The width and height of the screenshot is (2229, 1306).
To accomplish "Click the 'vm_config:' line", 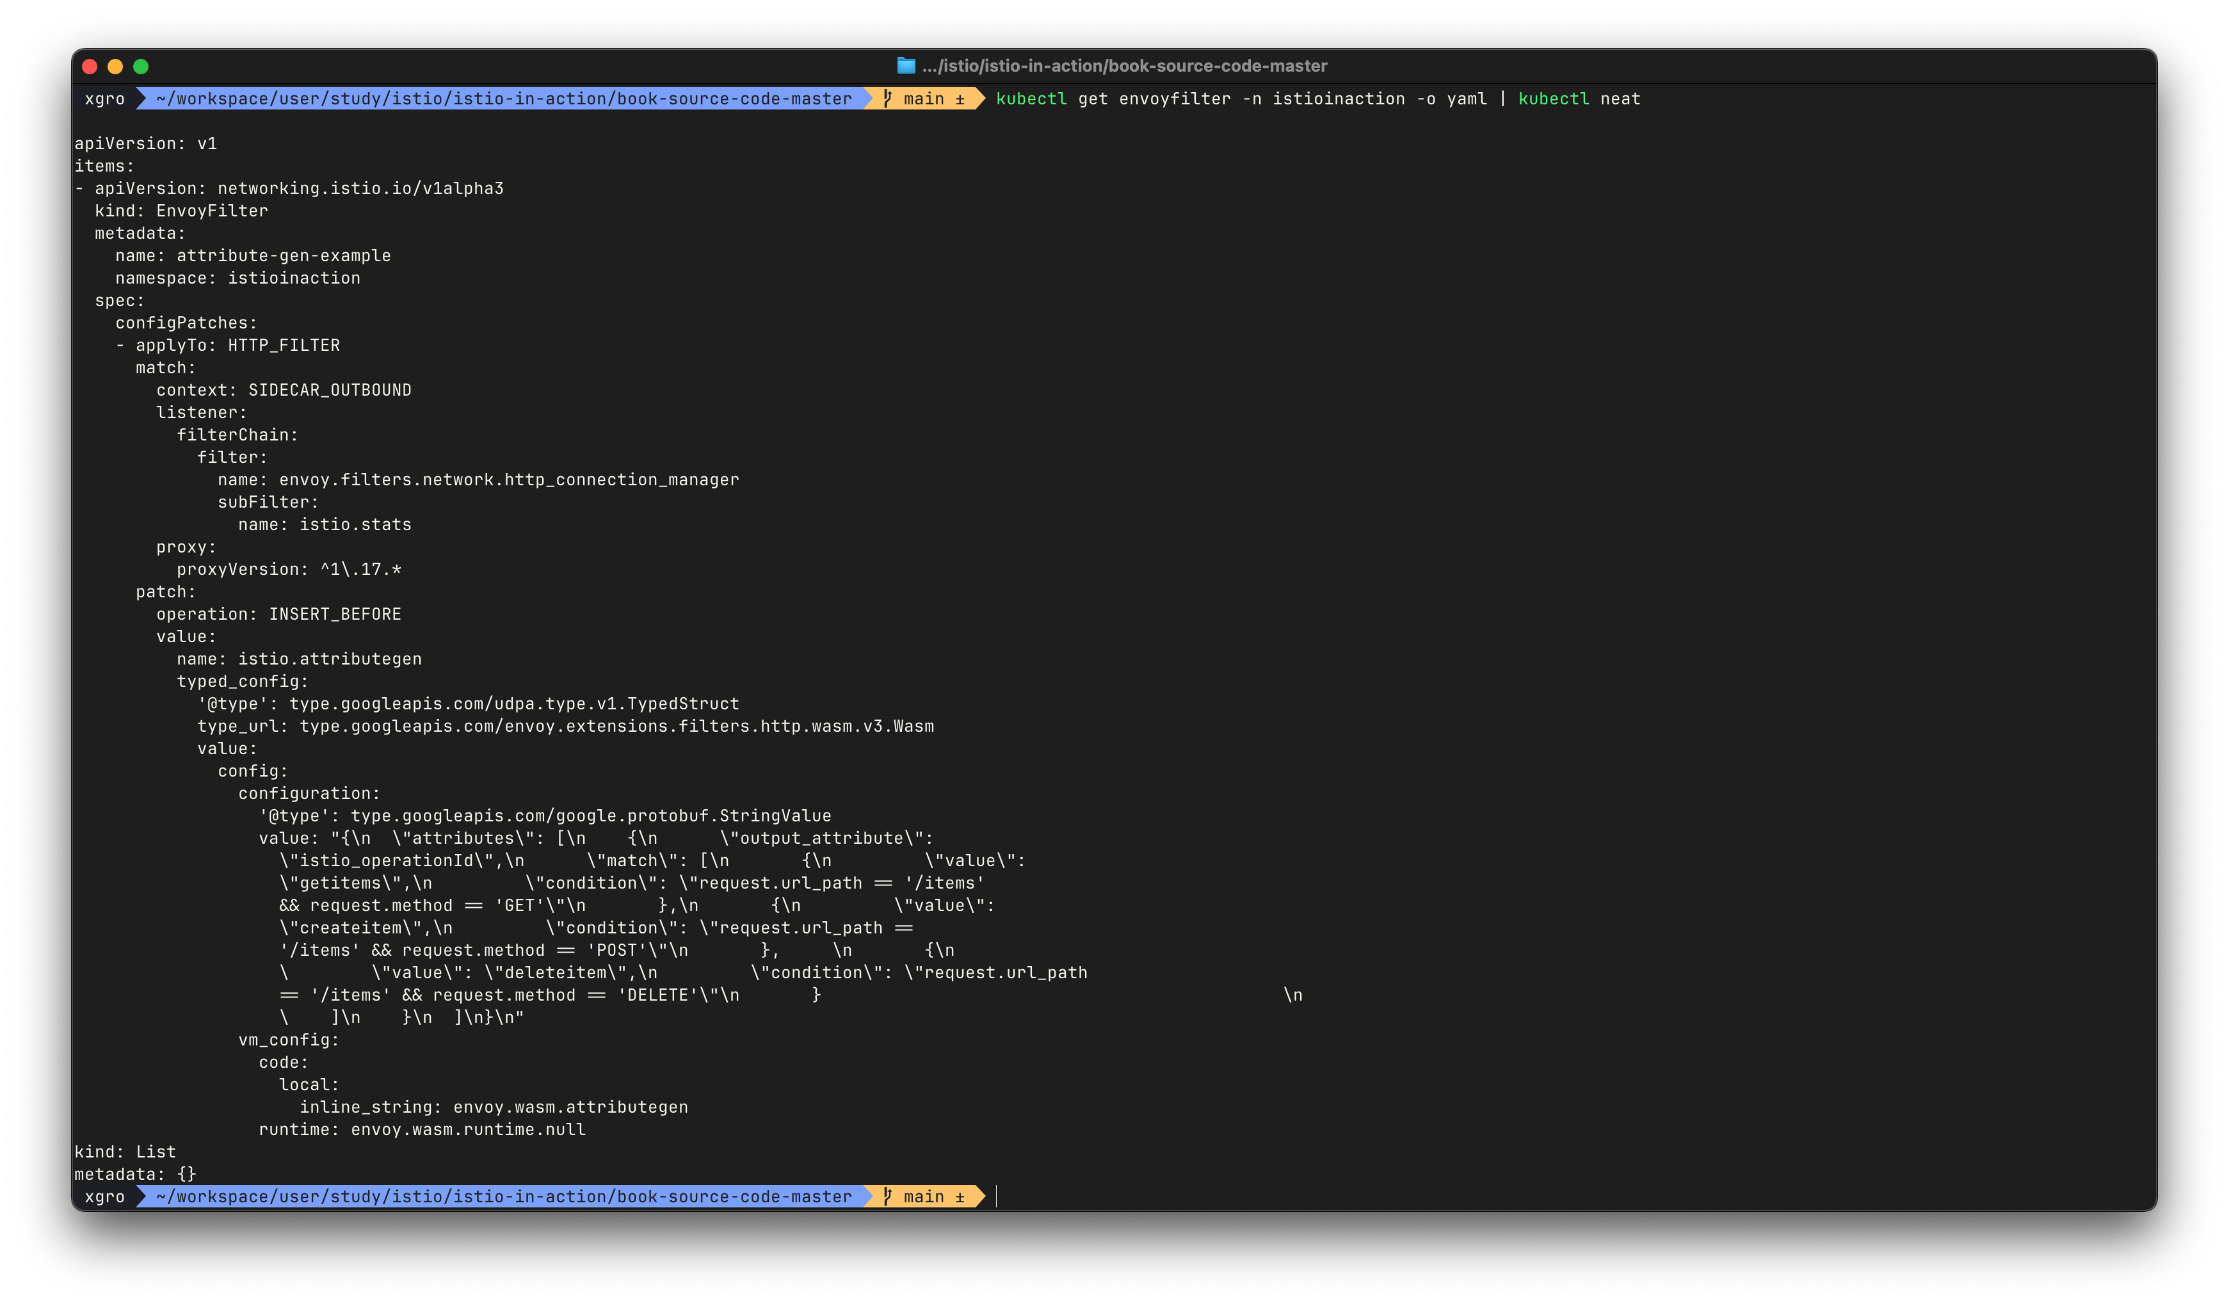I will (289, 1040).
